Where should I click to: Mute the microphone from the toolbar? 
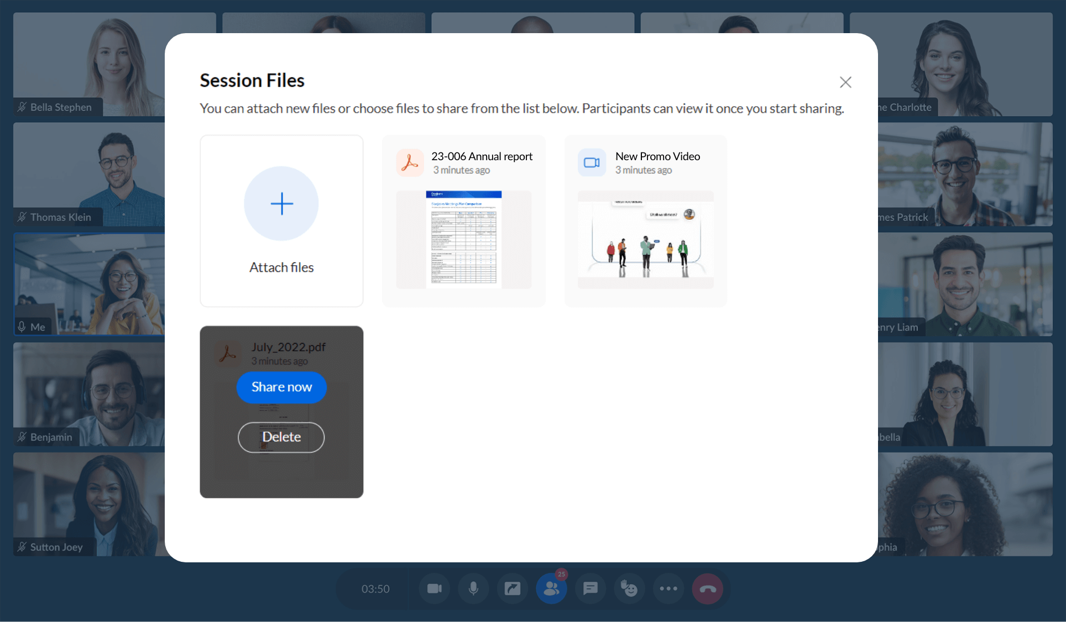click(x=473, y=588)
